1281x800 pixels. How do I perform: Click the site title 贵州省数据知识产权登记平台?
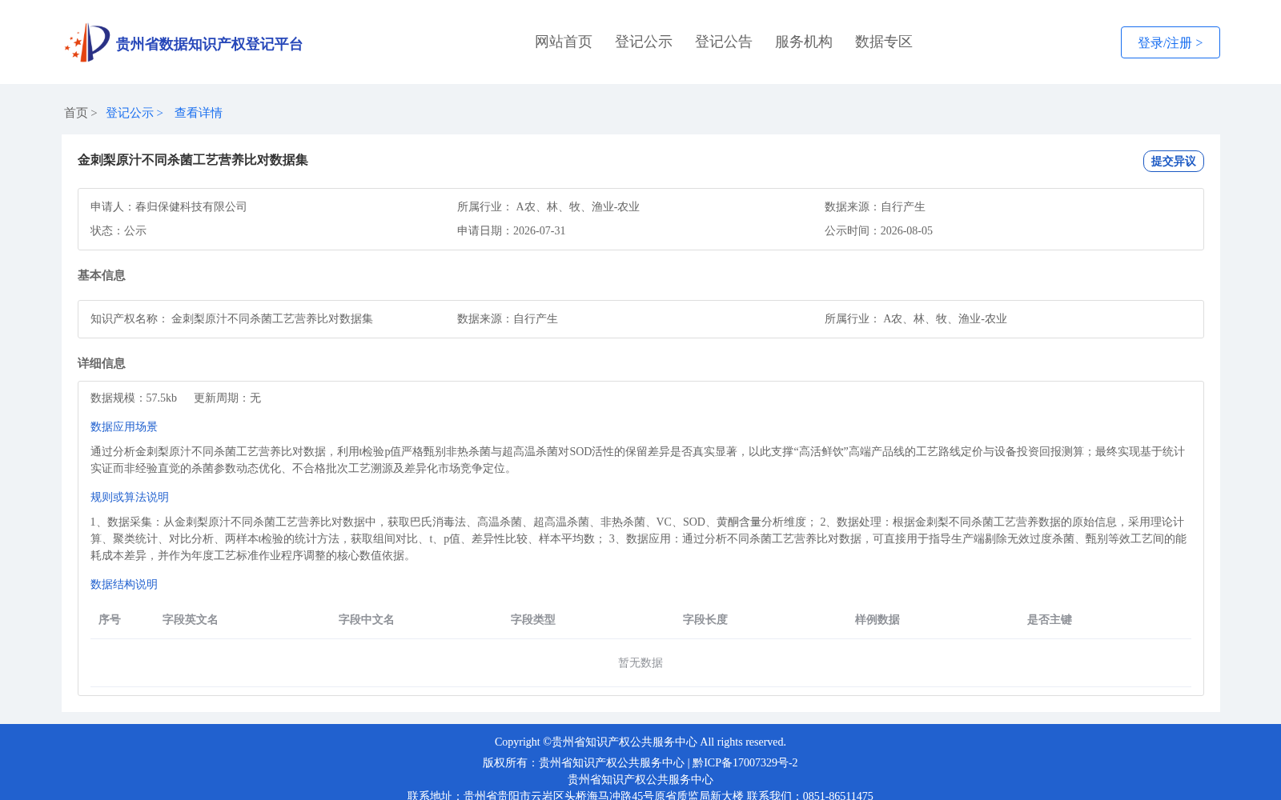pyautogui.click(x=209, y=44)
